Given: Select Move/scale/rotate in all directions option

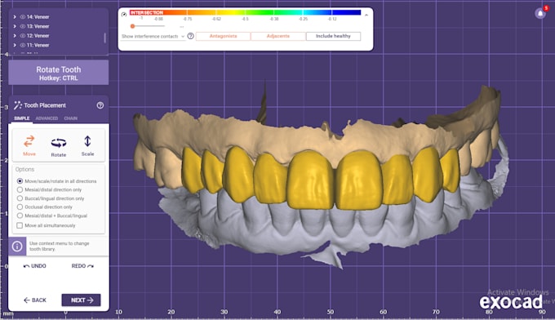Looking at the screenshot, I should [20, 181].
